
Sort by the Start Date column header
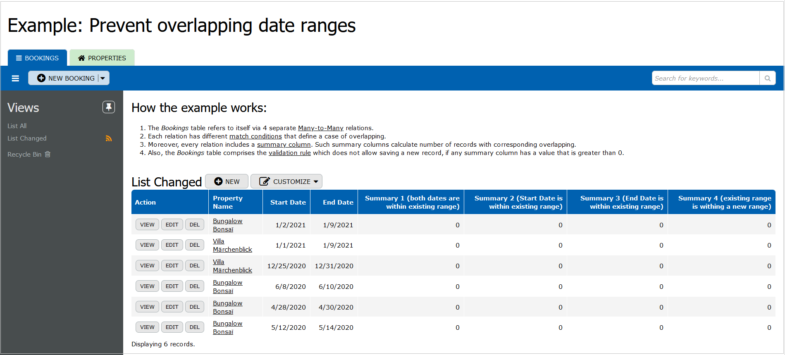pos(288,203)
